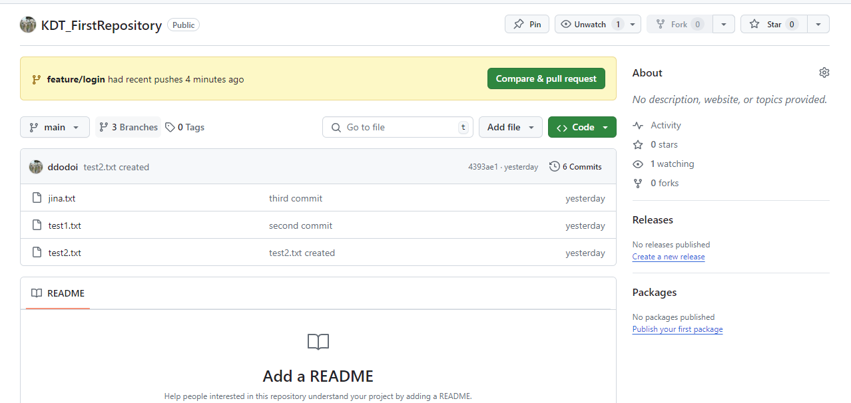Open 'test2.txt created' message in test2.txt row

pos(302,253)
